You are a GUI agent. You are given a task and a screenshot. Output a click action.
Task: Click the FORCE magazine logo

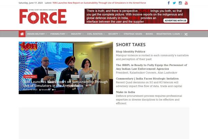43,16
